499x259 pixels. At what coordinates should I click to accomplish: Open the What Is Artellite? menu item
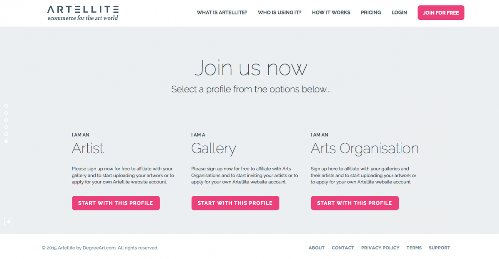(x=222, y=12)
